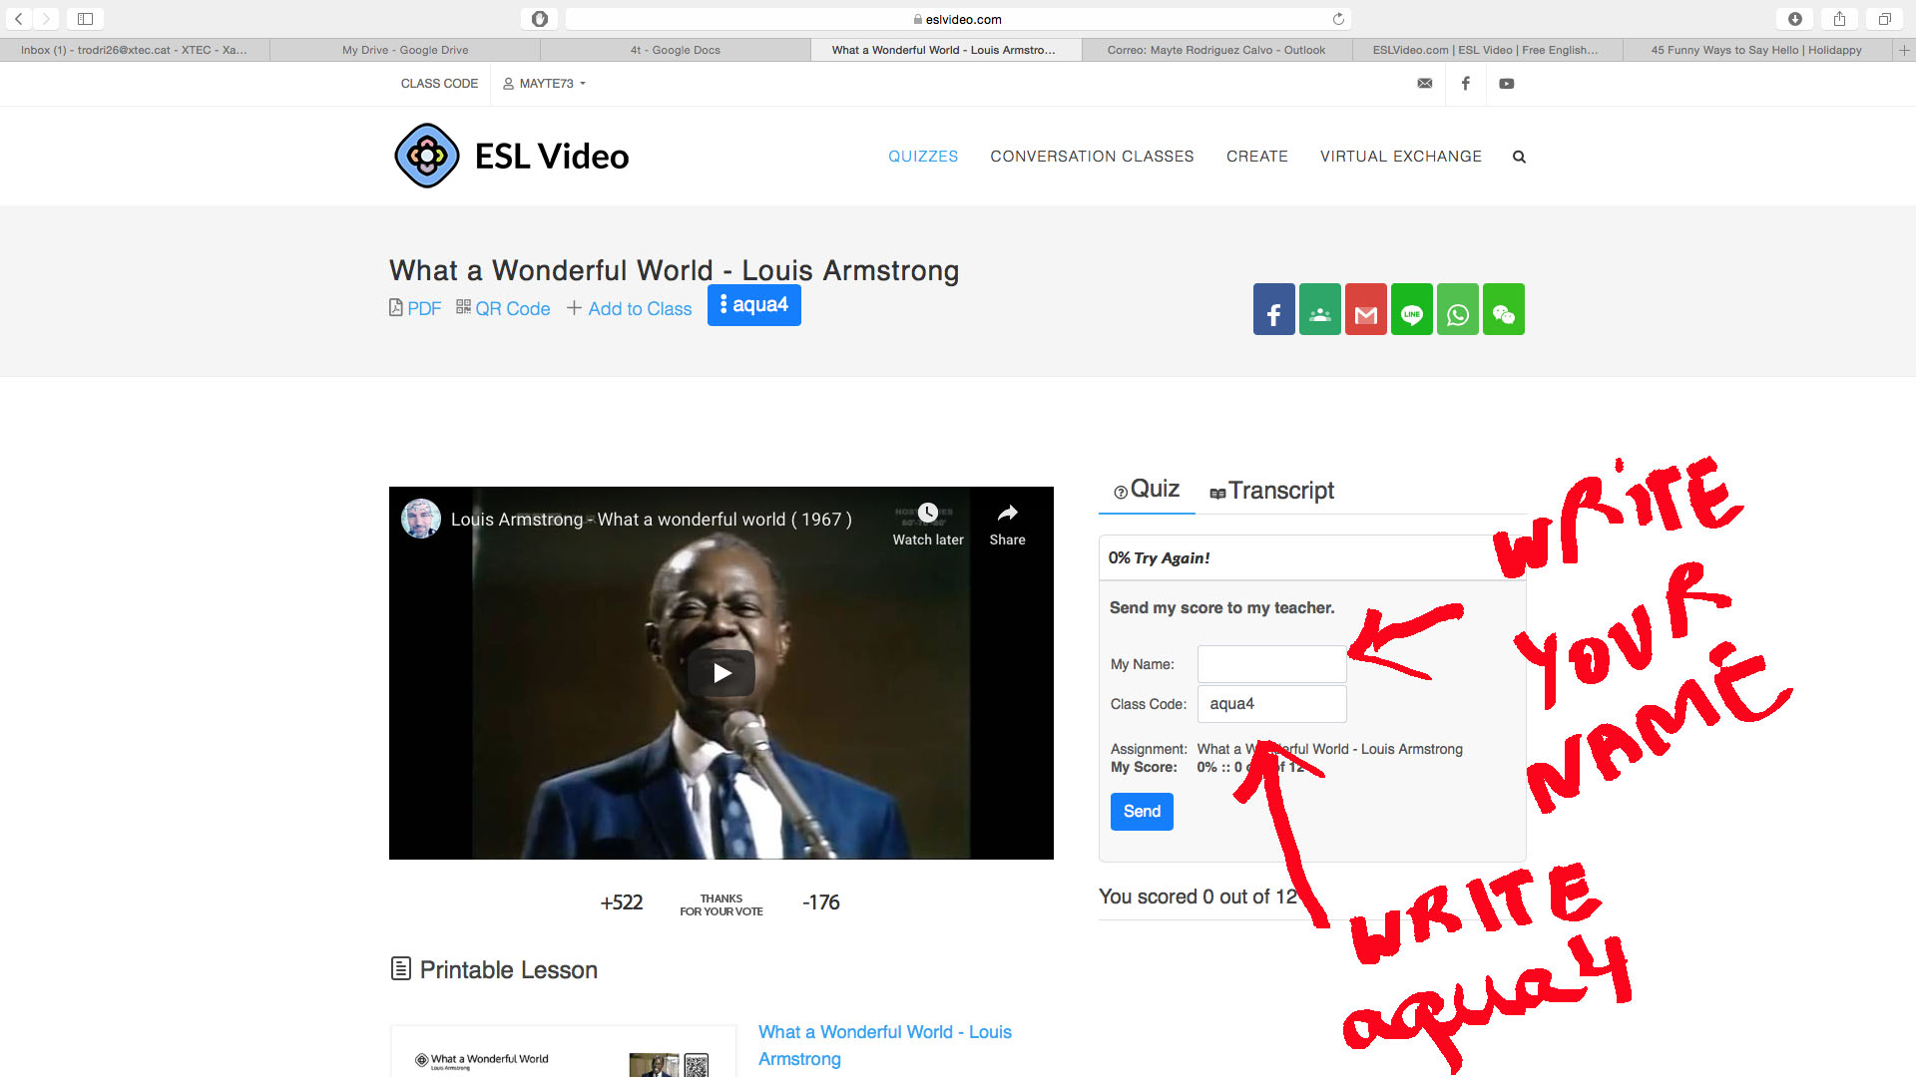Click Watch later on the video

pos(928,524)
